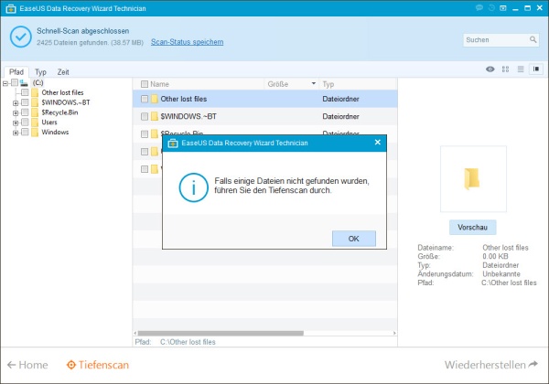Viewport: 549px width, 384px height.
Task: Click Other lost files folder icon in list
Action: pyautogui.click(x=155, y=99)
